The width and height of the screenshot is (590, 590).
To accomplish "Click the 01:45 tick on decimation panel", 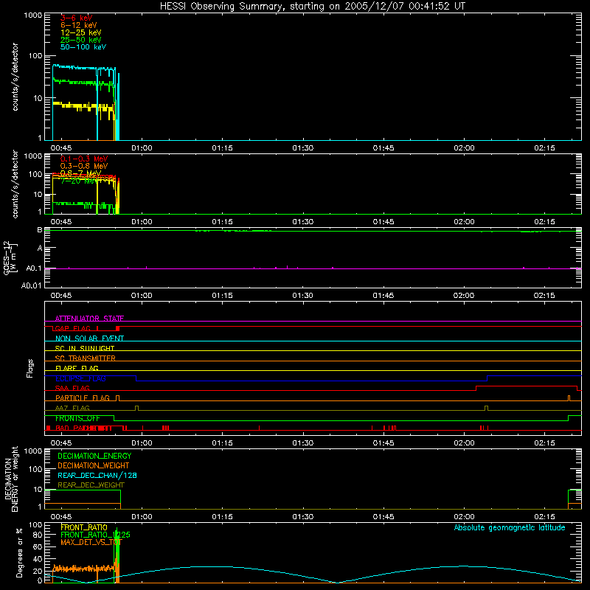I will (x=383, y=517).
